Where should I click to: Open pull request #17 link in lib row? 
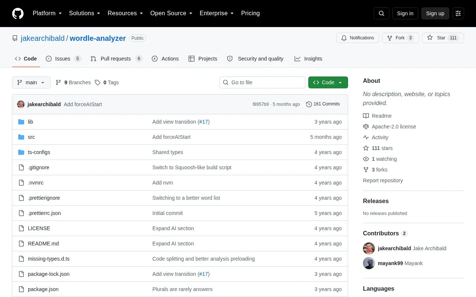203,122
